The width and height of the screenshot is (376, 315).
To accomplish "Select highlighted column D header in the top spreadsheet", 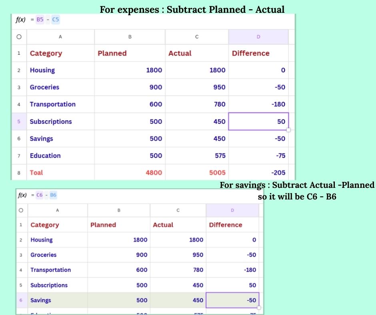I will click(258, 37).
